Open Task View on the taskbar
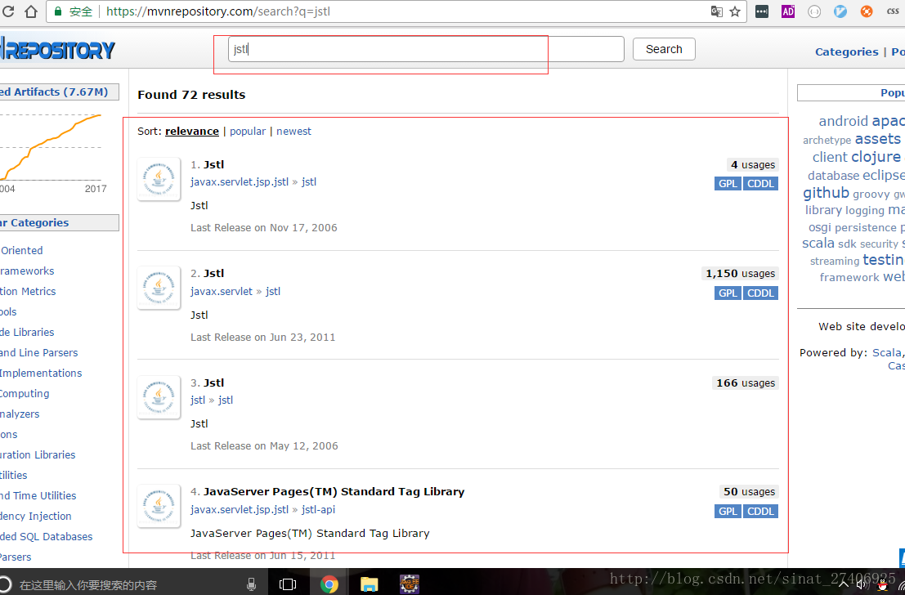905x595 pixels. click(x=288, y=584)
